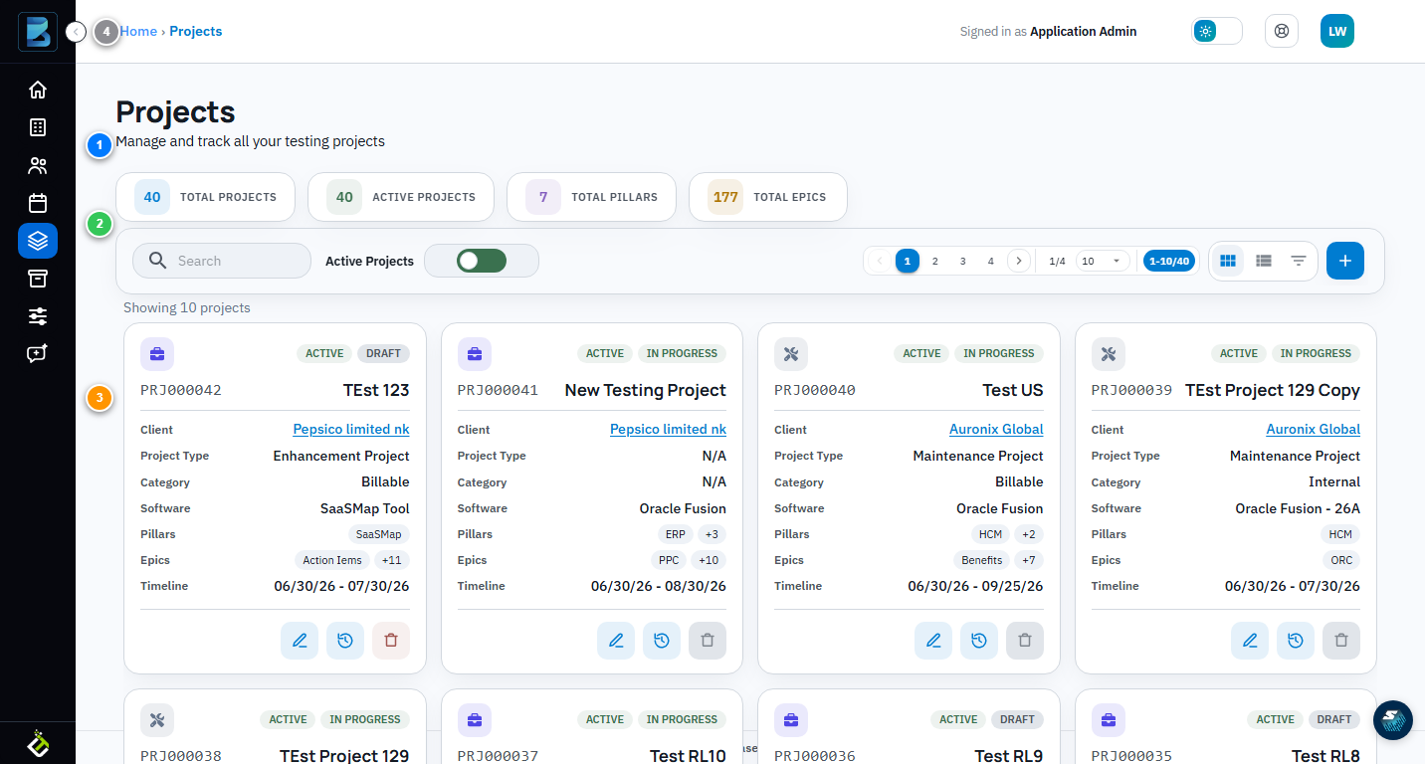Open the Home icon in the sidebar
The height and width of the screenshot is (764, 1425).
point(38,90)
